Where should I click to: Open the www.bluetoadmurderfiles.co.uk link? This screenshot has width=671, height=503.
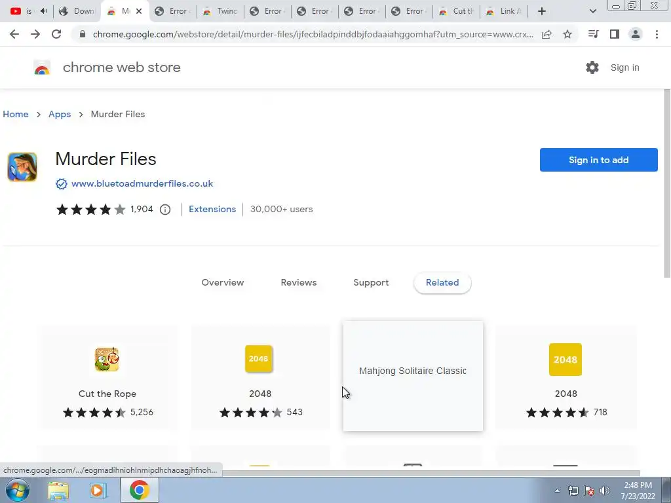[x=142, y=184]
